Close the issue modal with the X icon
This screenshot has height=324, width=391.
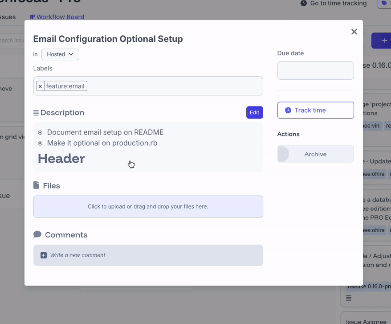click(x=354, y=32)
